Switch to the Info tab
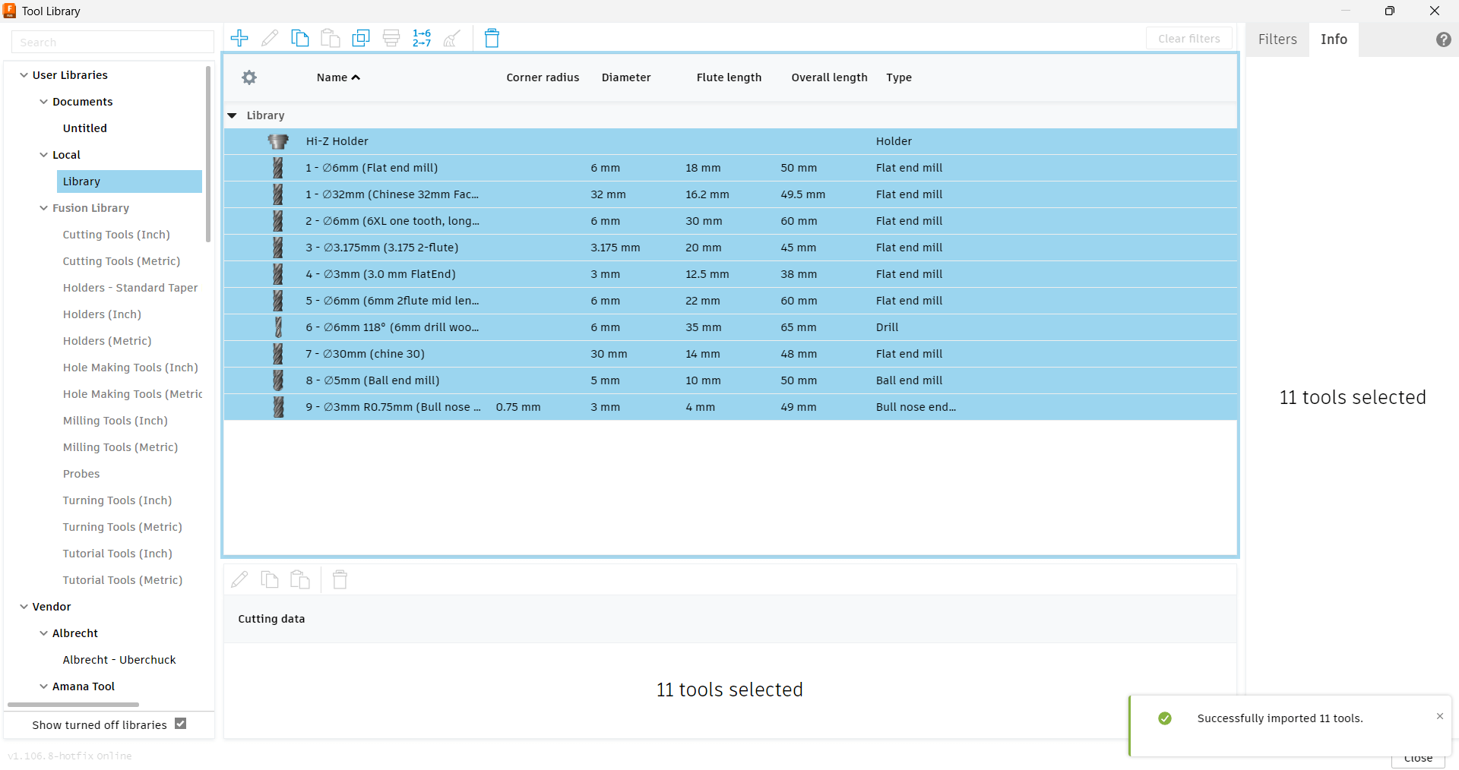 pyautogui.click(x=1334, y=39)
